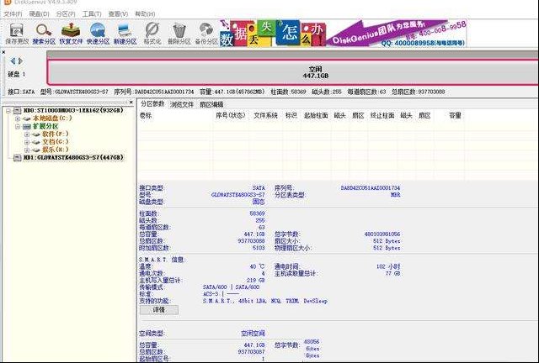
Task: Go to previous disk with left arrow
Action: 13,61
